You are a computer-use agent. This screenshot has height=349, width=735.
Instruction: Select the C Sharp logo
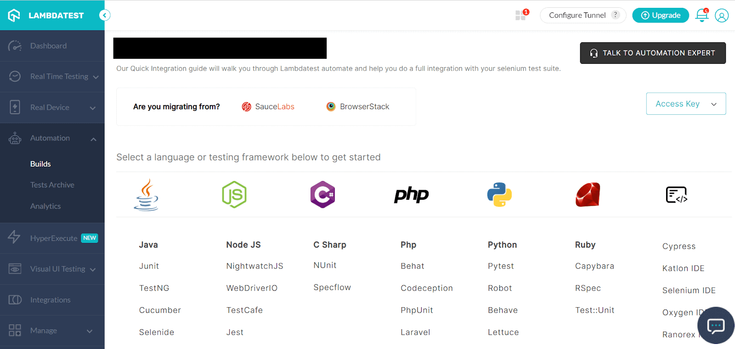[322, 194]
